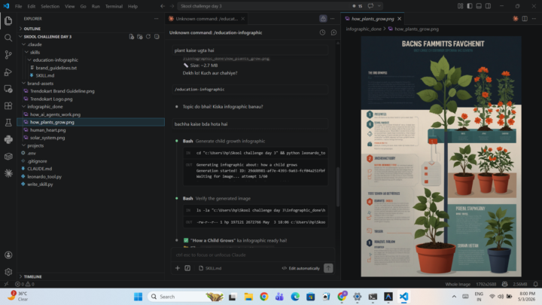The width and height of the screenshot is (542, 305).
Task: Open solar_system.png file
Action: [47, 138]
